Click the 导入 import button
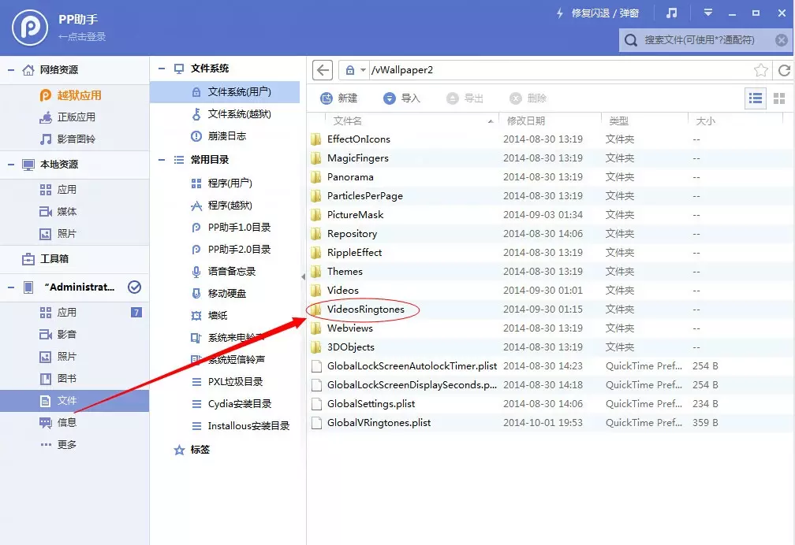Viewport: 795px width, 545px height. click(x=401, y=98)
